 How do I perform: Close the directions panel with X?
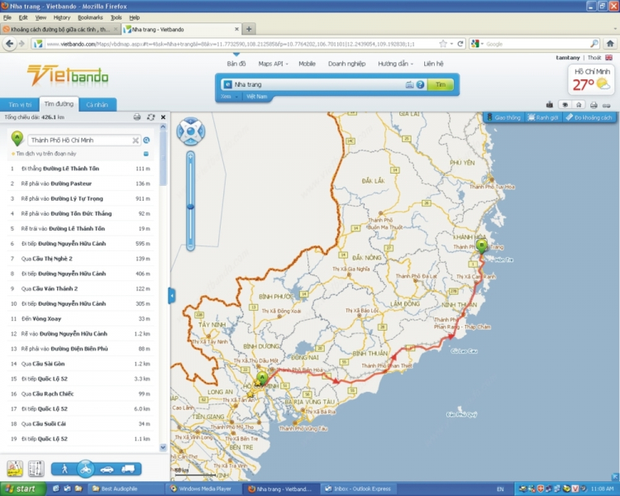click(x=163, y=117)
